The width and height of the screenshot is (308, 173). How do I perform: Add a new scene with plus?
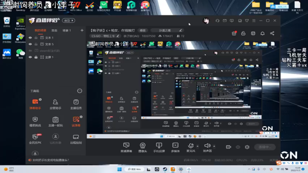82,30
